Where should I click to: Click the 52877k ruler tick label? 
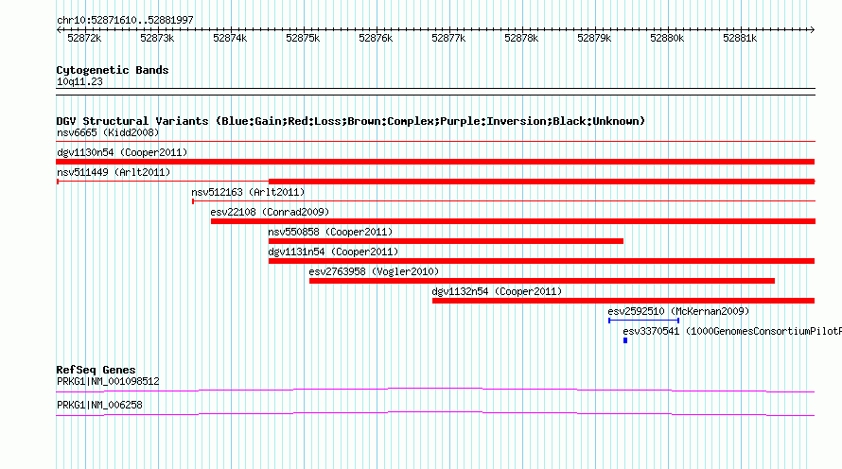tap(448, 38)
